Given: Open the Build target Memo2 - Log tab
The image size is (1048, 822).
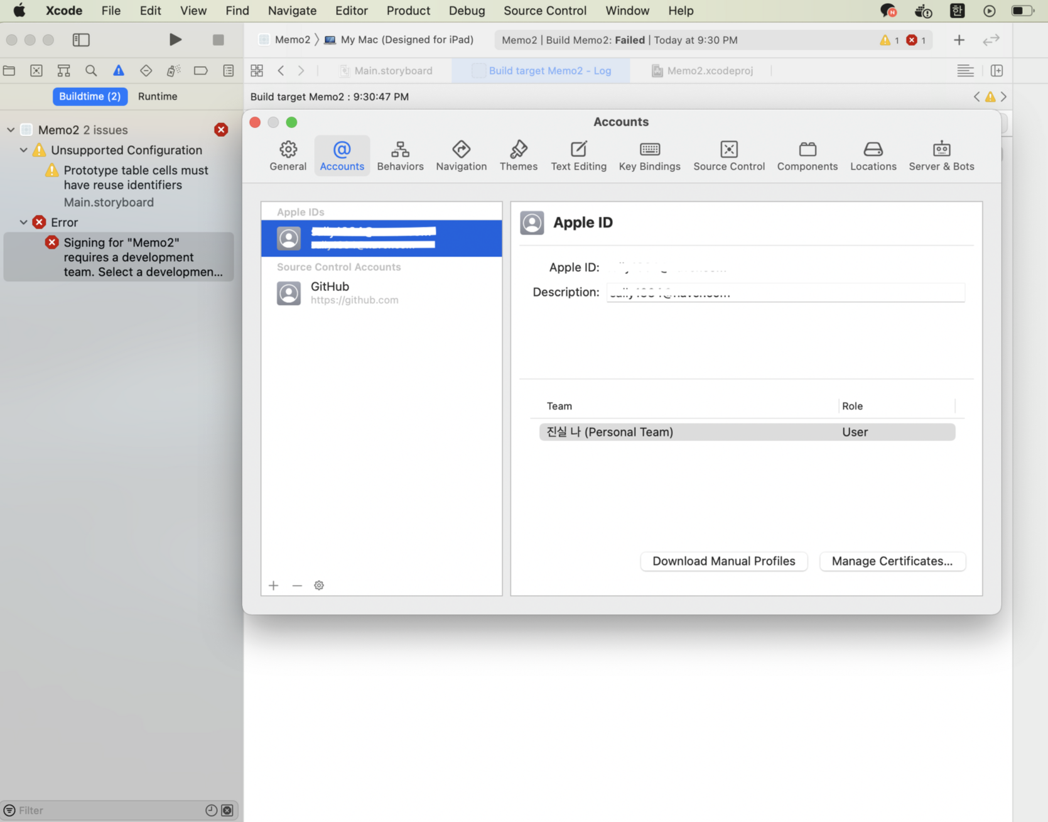Looking at the screenshot, I should coord(541,70).
